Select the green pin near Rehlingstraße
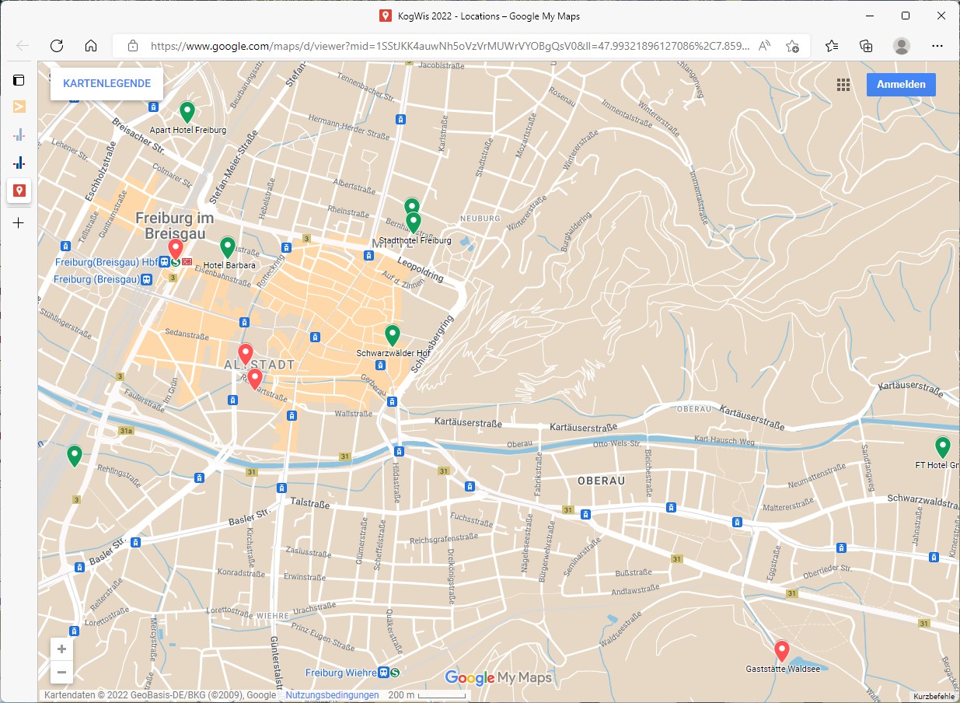Image resolution: width=960 pixels, height=703 pixels. [75, 455]
